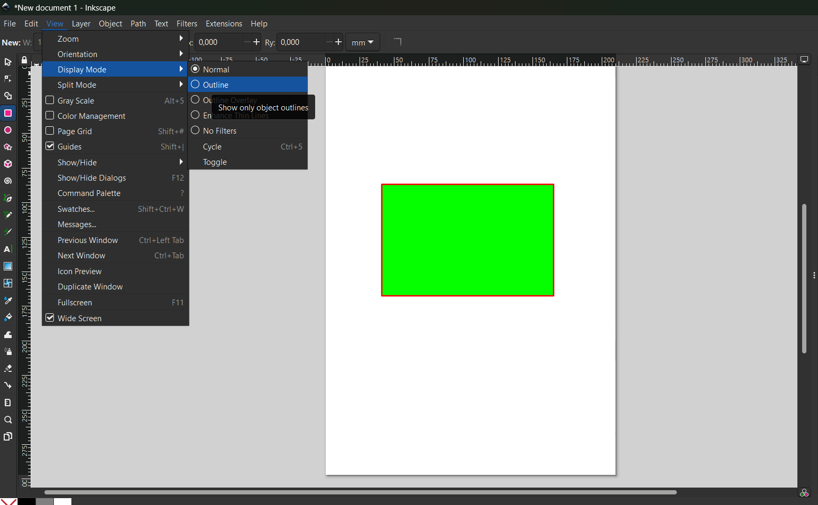Open Swatches dialog entry

115,209
